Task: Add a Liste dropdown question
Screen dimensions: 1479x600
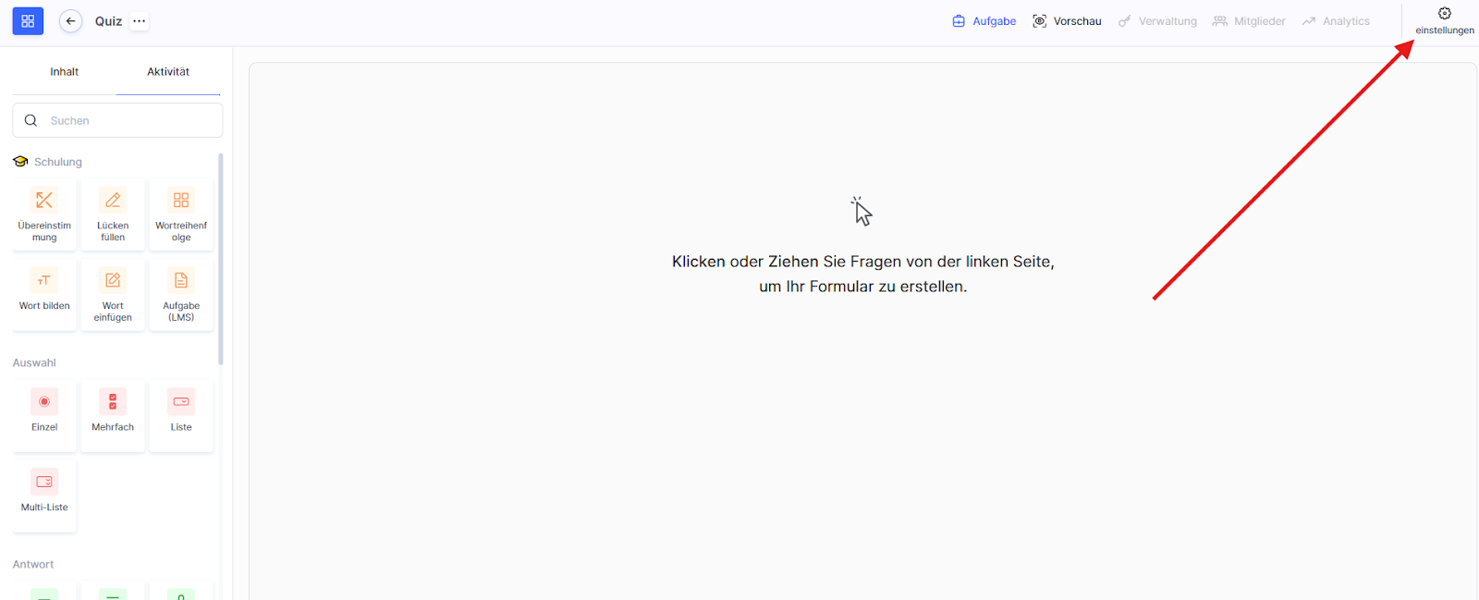Action: pos(181,402)
